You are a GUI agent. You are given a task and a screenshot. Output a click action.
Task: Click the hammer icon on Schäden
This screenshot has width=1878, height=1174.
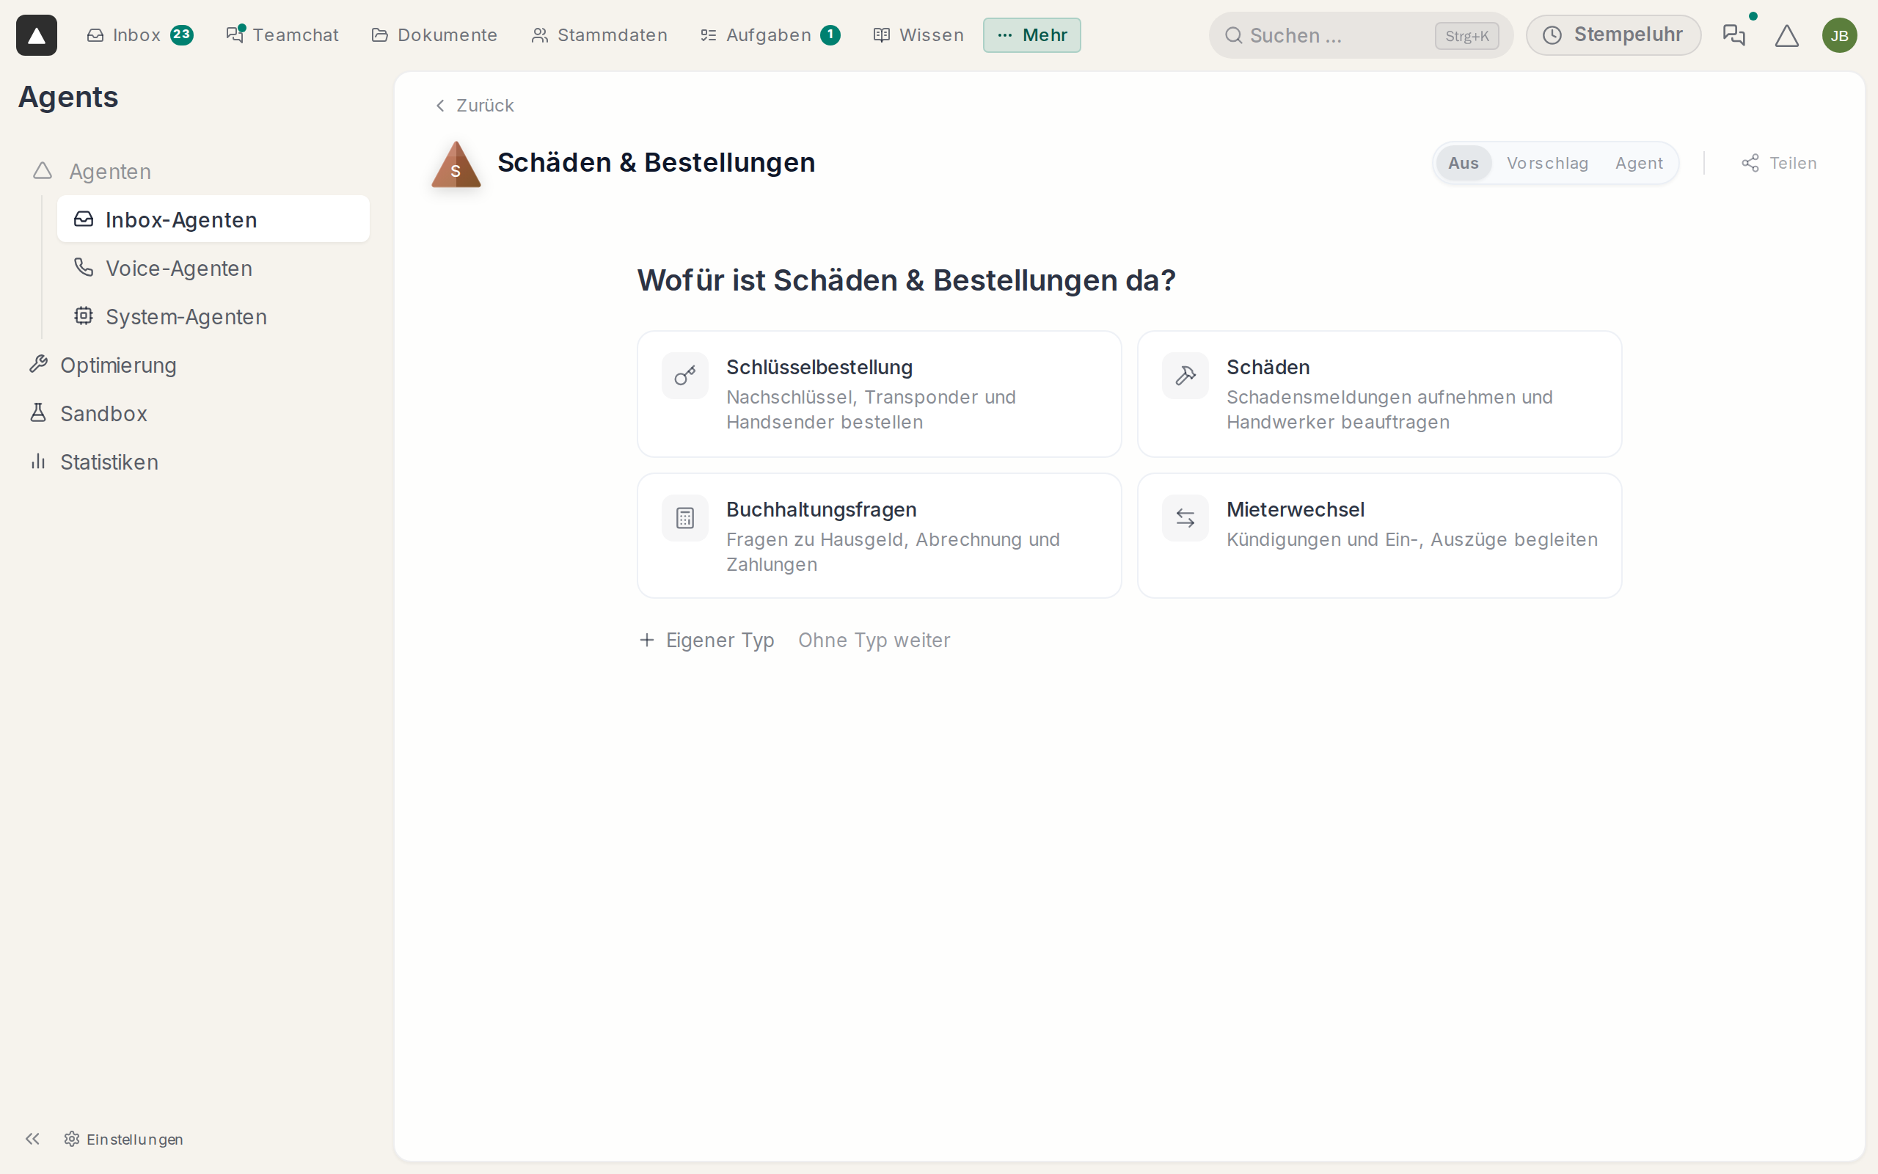click(1185, 376)
